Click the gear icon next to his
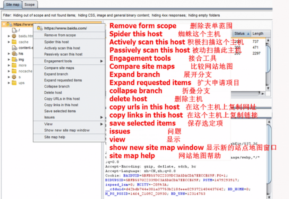 (x=14, y=54)
